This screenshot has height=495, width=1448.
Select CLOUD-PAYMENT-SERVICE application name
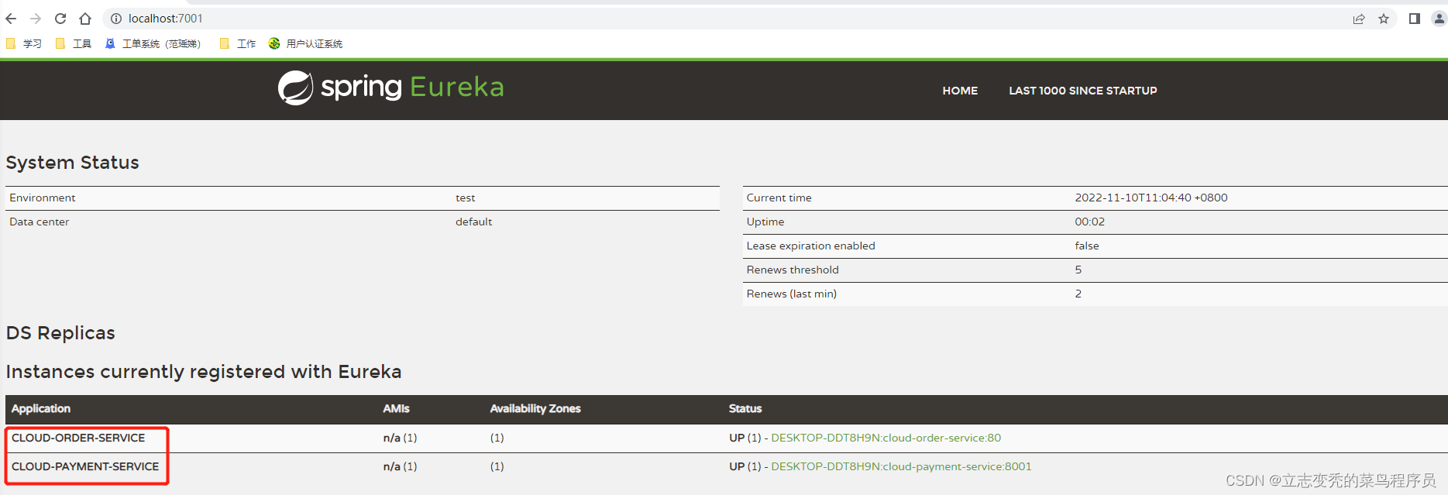click(x=85, y=466)
